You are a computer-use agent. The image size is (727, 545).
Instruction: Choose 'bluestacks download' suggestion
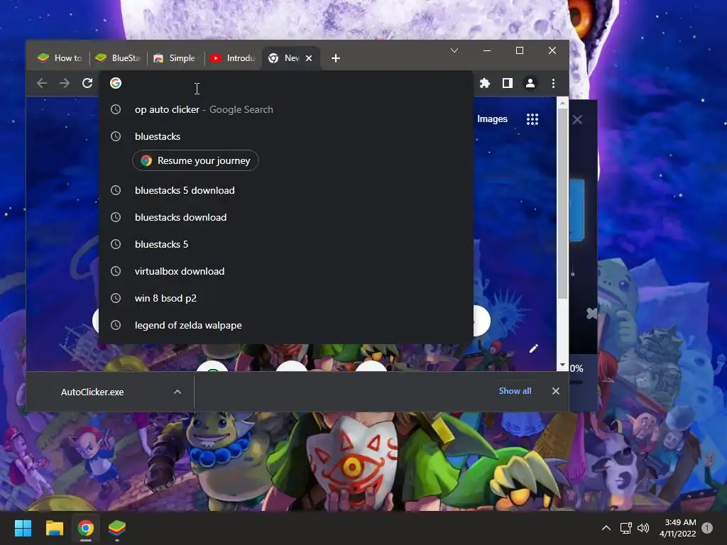[x=286, y=217]
